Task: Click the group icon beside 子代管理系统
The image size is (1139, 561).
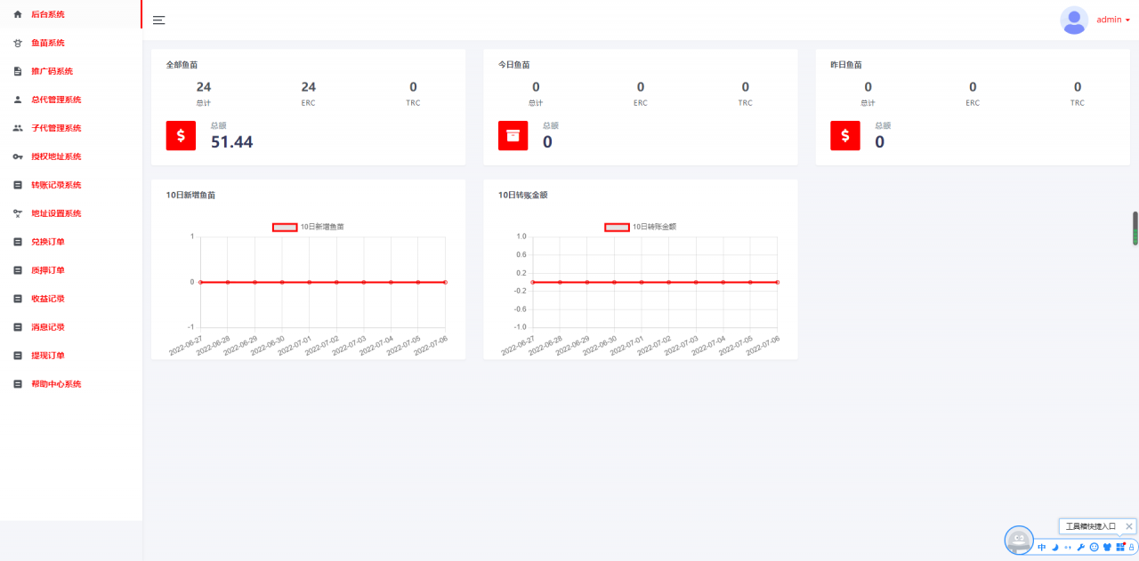Action: click(18, 128)
